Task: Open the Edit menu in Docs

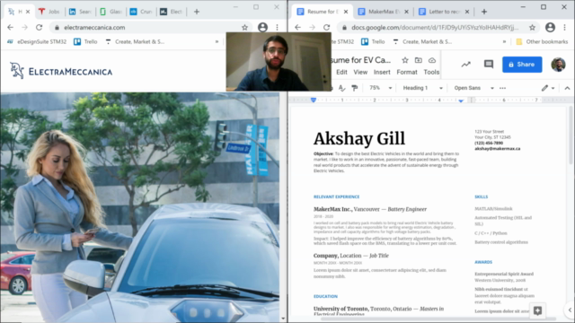Action: pos(341,72)
